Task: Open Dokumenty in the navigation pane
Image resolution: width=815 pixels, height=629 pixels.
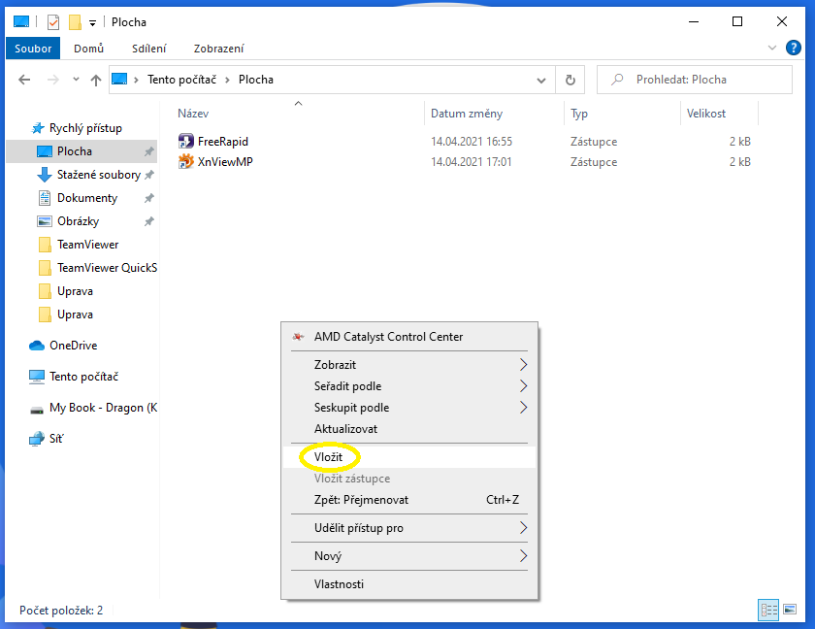Action: coord(86,198)
